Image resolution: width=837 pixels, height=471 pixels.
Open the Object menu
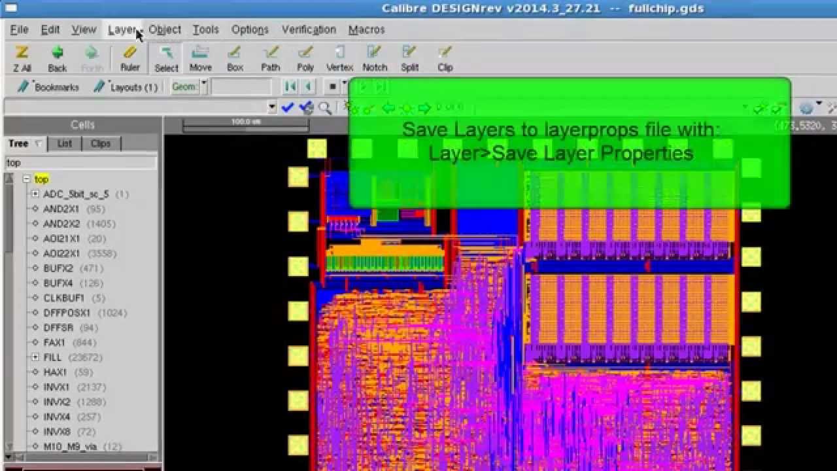pos(164,29)
